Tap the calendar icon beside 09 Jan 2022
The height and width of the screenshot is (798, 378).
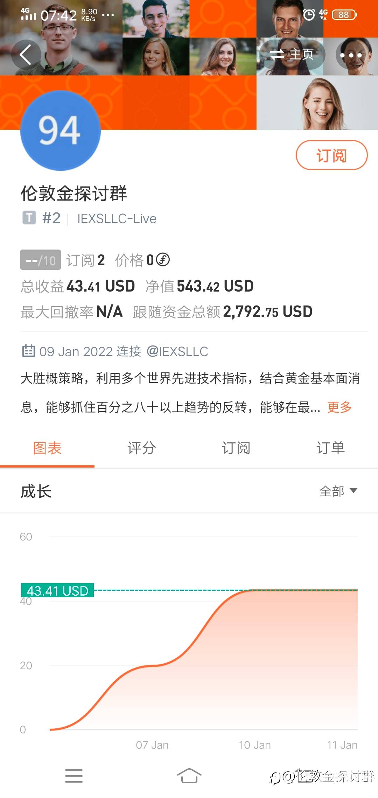coord(28,351)
